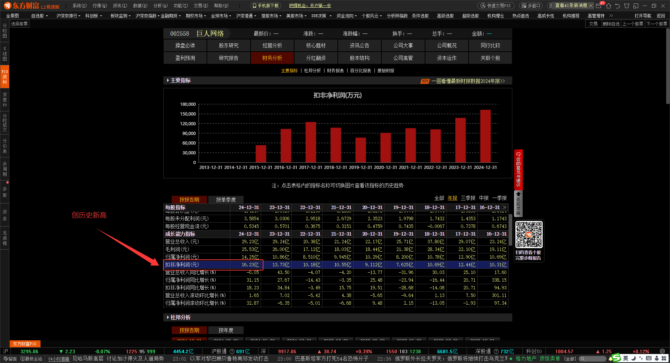The image size is (670, 363).
Task: Show more toolbar items via >> chevron
Action: 611,16
